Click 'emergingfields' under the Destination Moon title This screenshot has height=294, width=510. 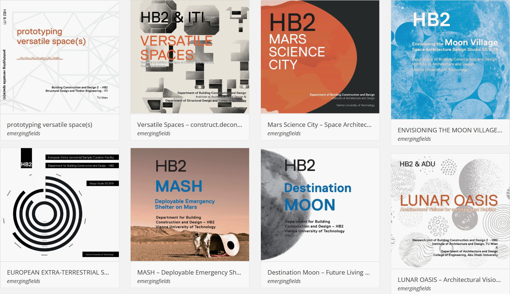click(284, 281)
